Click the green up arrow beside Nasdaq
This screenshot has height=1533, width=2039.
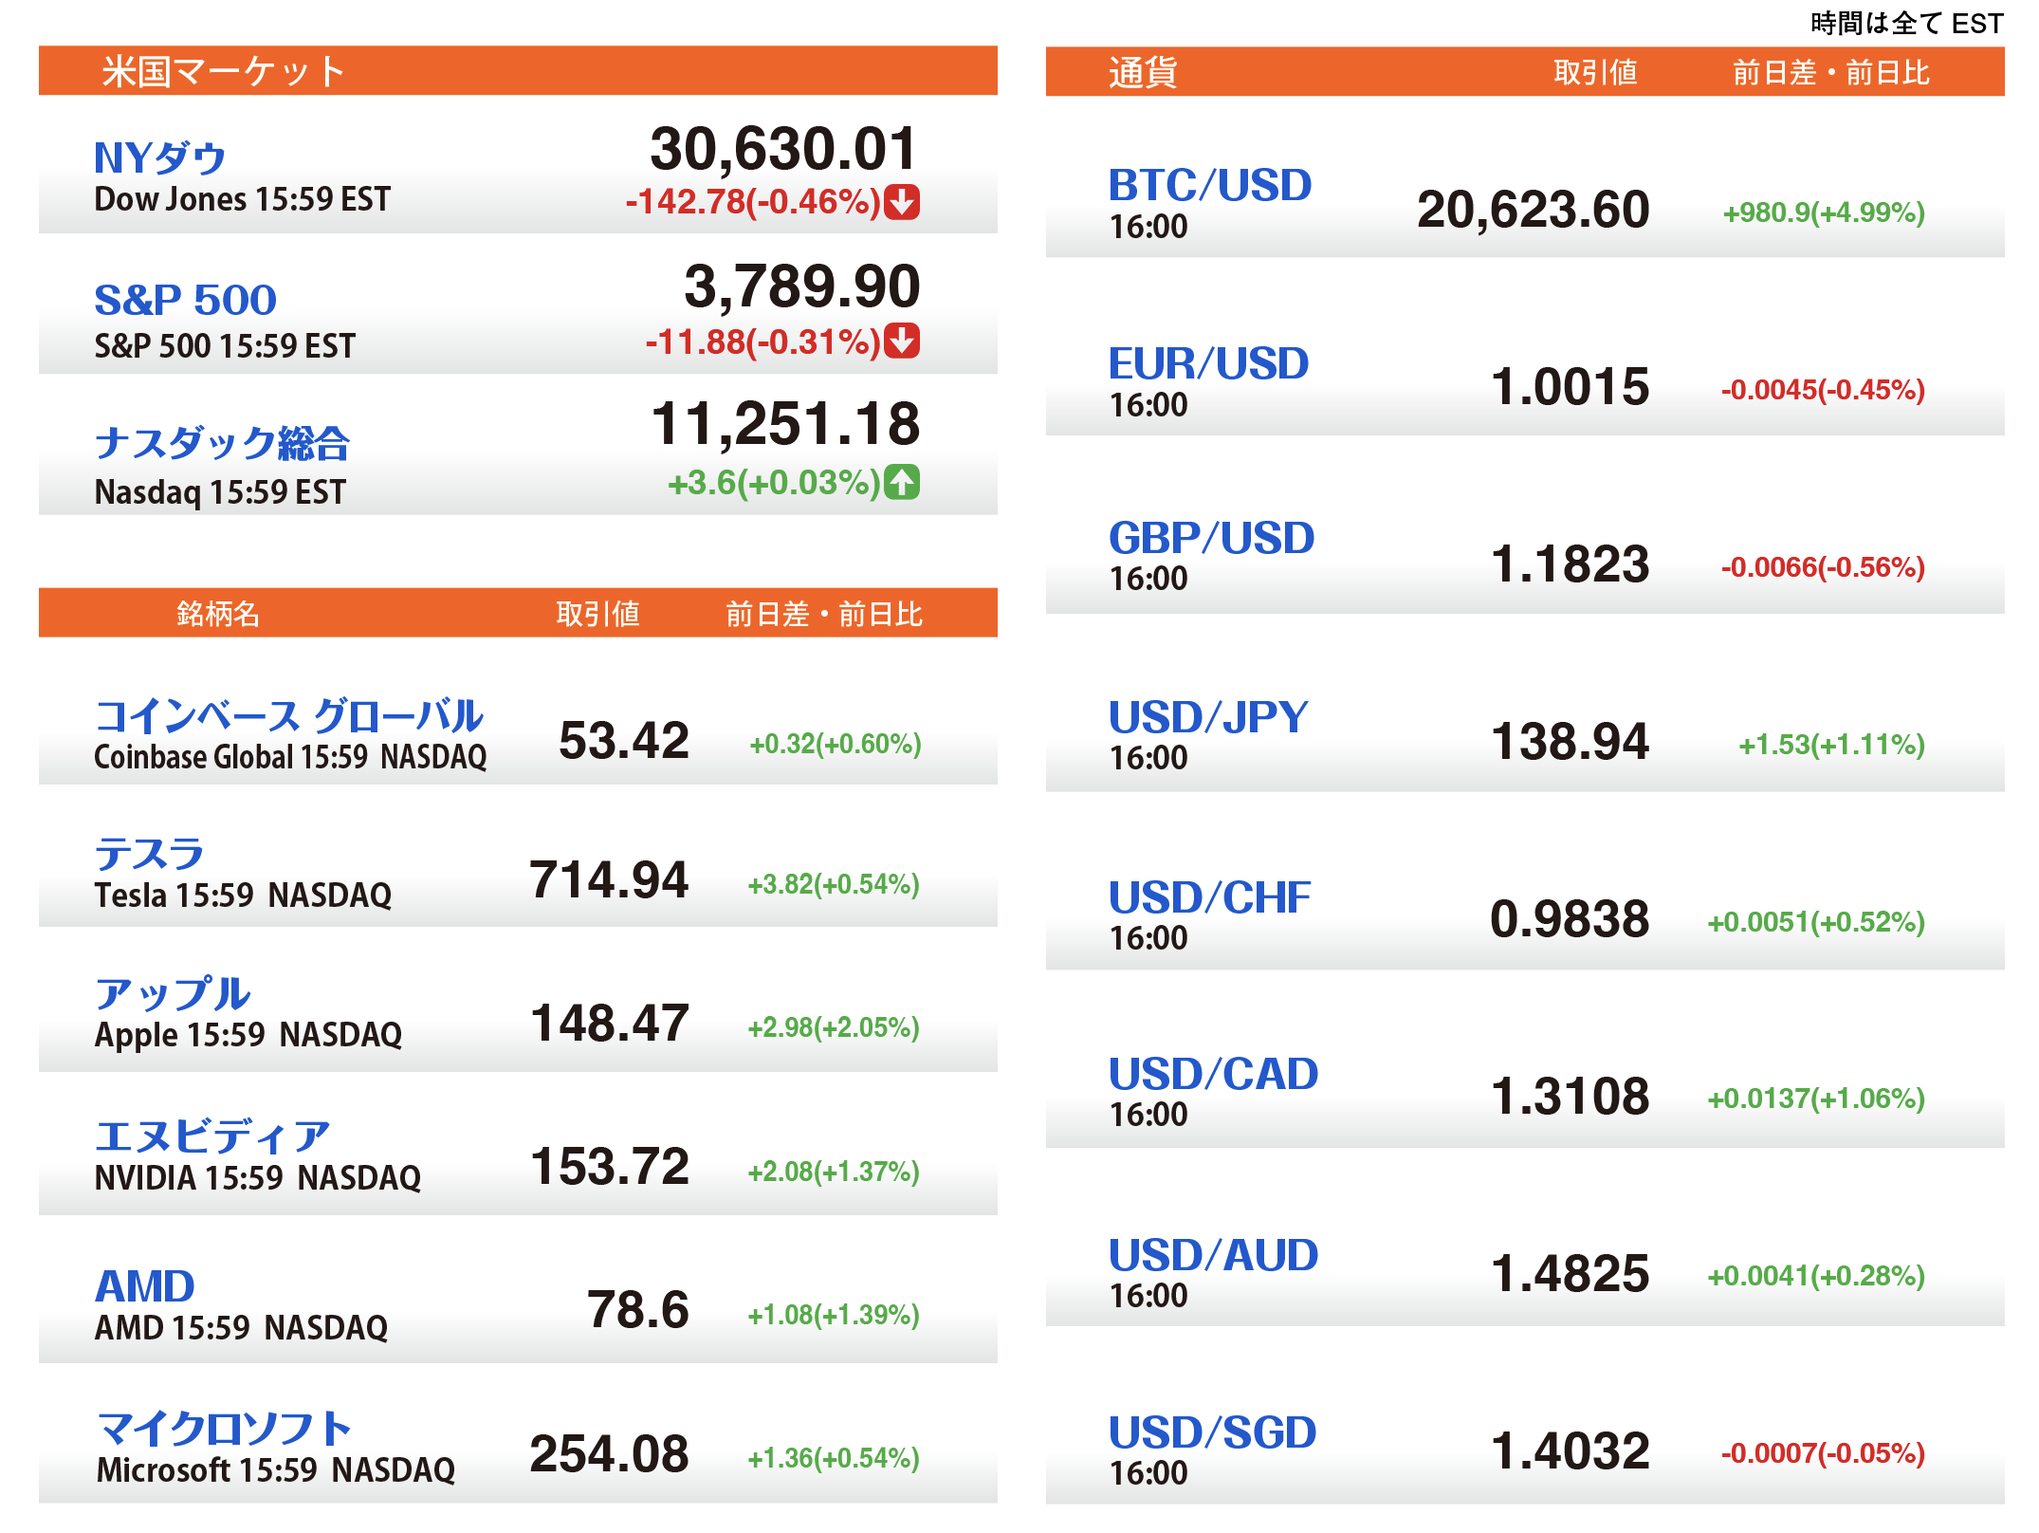(x=901, y=482)
